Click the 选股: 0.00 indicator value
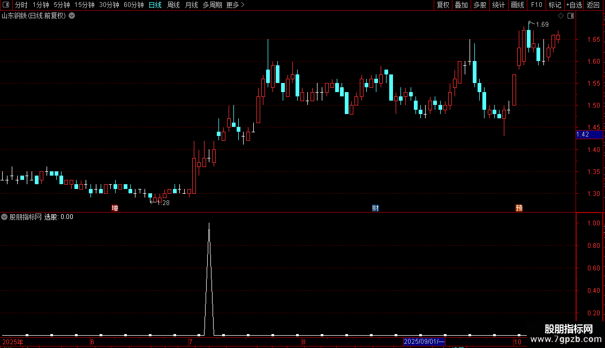 59,217
